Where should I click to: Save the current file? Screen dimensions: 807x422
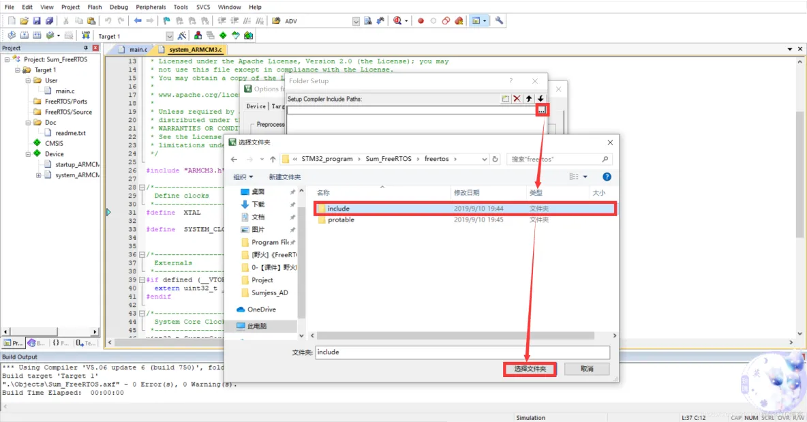(x=37, y=21)
